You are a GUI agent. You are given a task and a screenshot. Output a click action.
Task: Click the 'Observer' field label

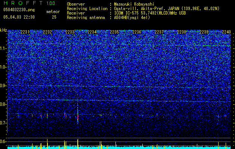pyautogui.click(x=76, y=4)
